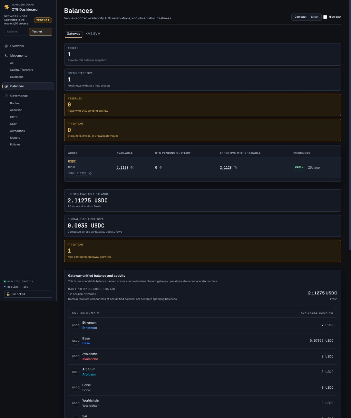This screenshot has width=351, height=418.
Task: Toggle the Hide dust checkbox
Action: [x=325, y=17]
